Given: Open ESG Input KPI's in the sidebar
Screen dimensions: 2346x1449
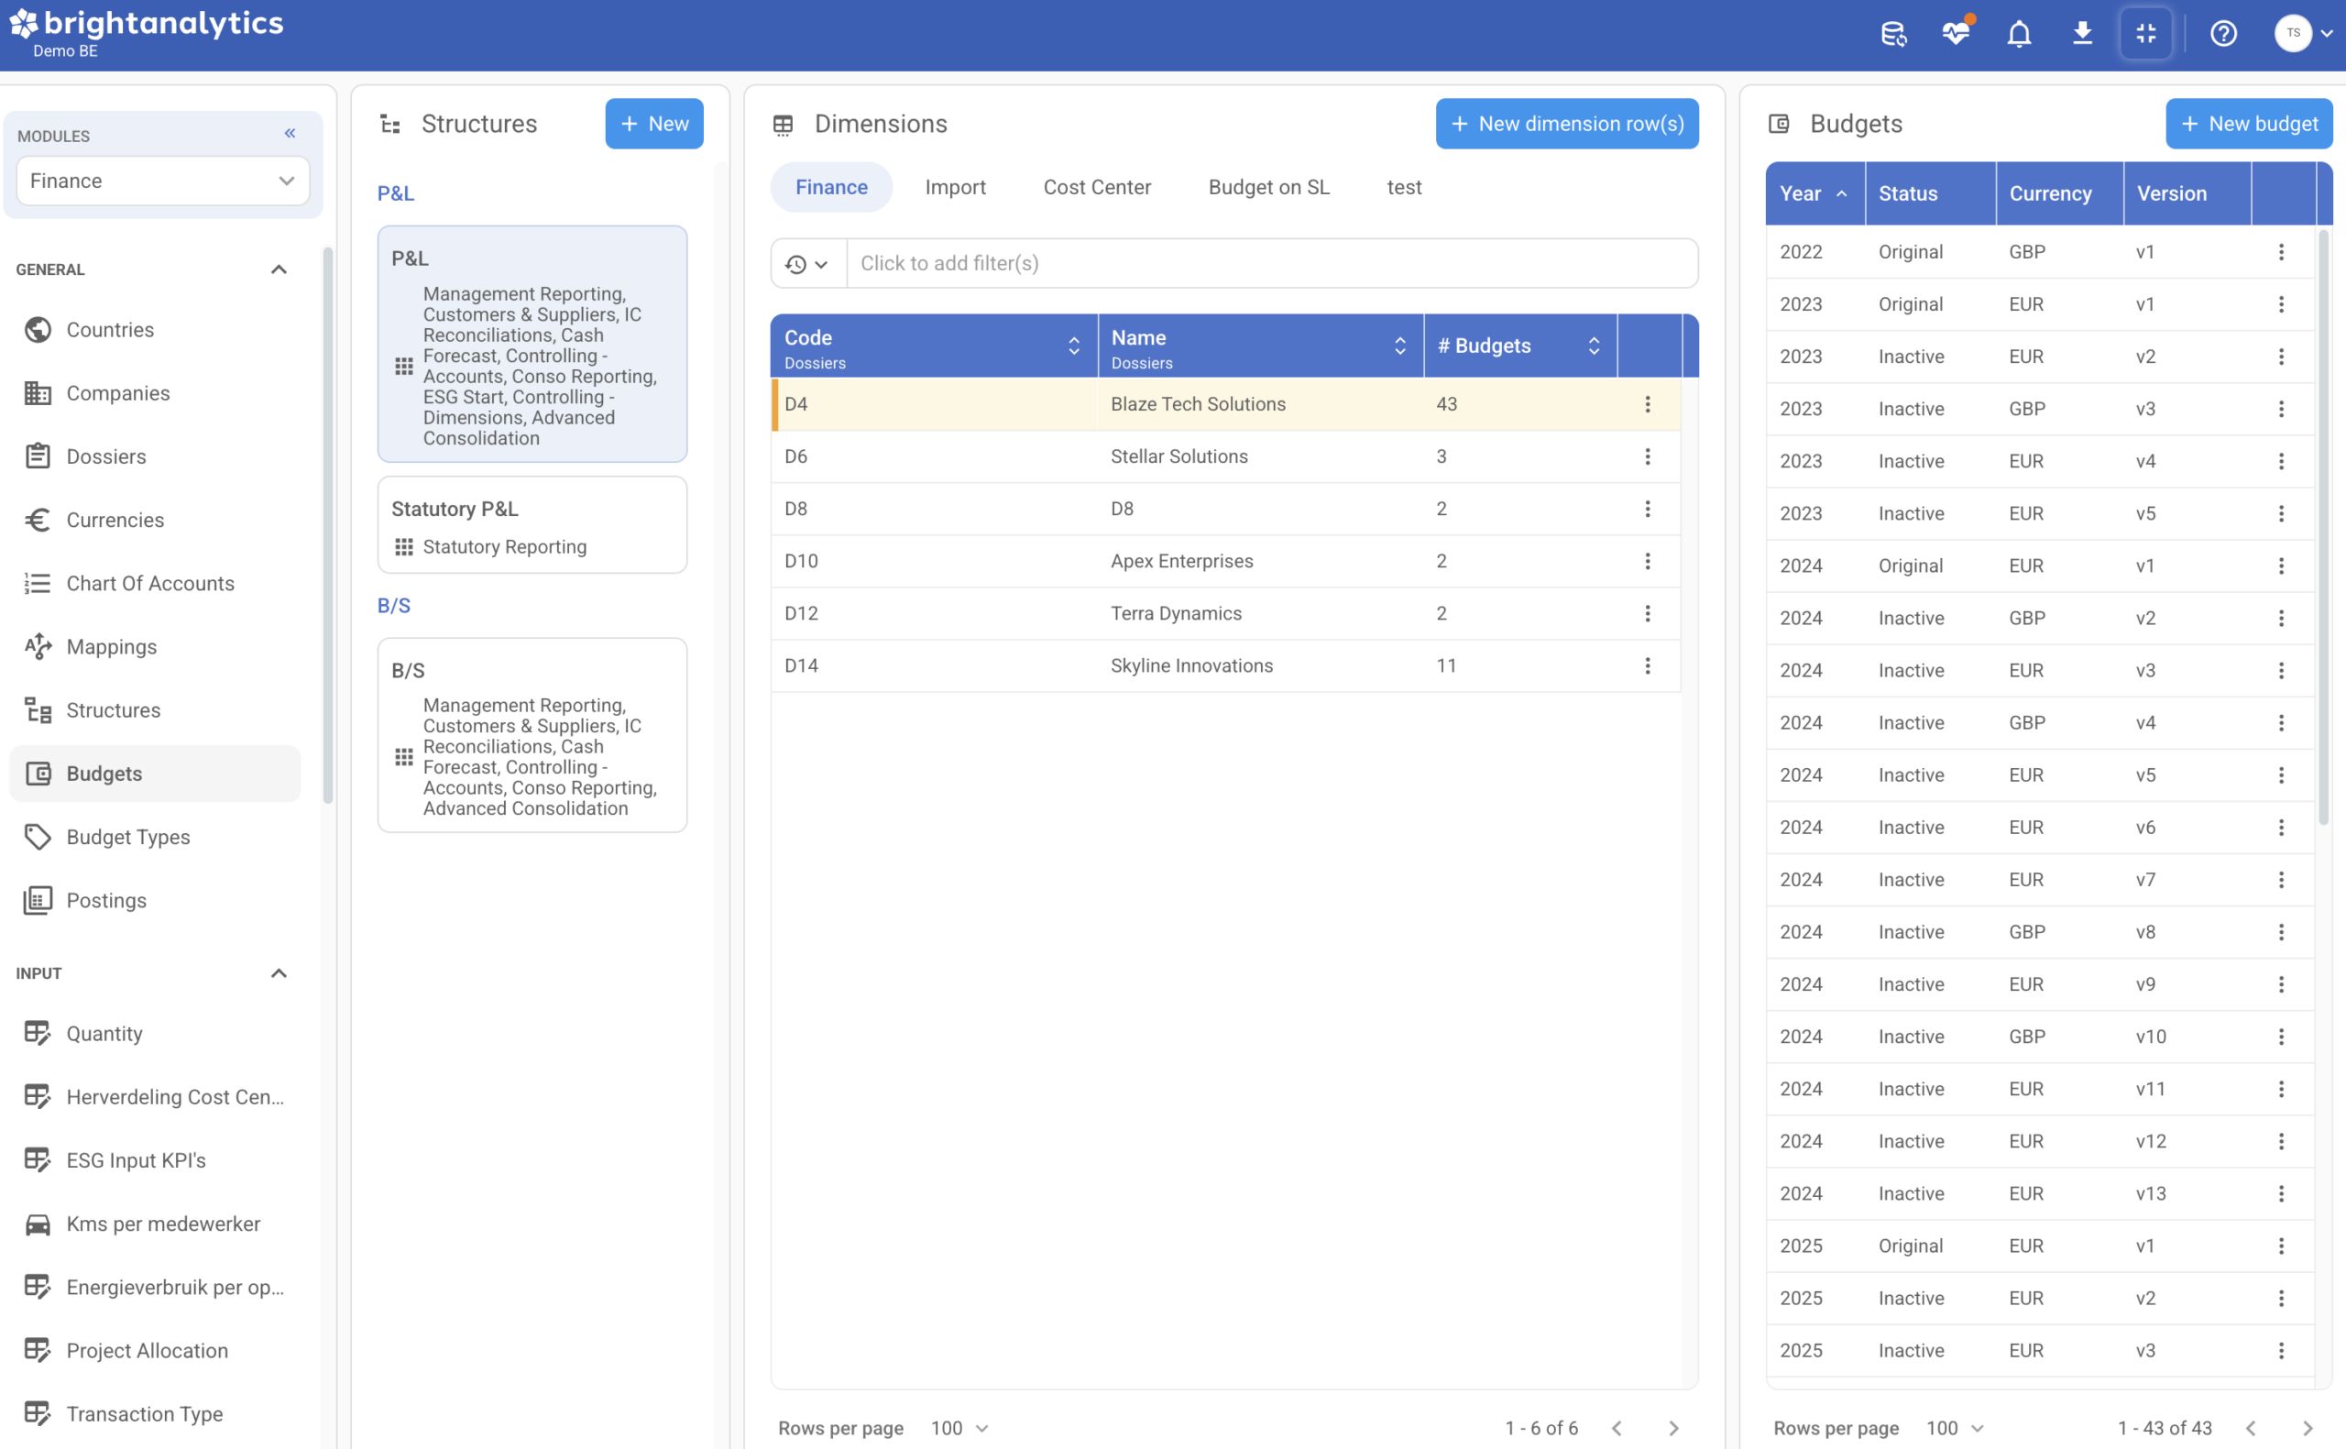Looking at the screenshot, I should pos(154,1159).
